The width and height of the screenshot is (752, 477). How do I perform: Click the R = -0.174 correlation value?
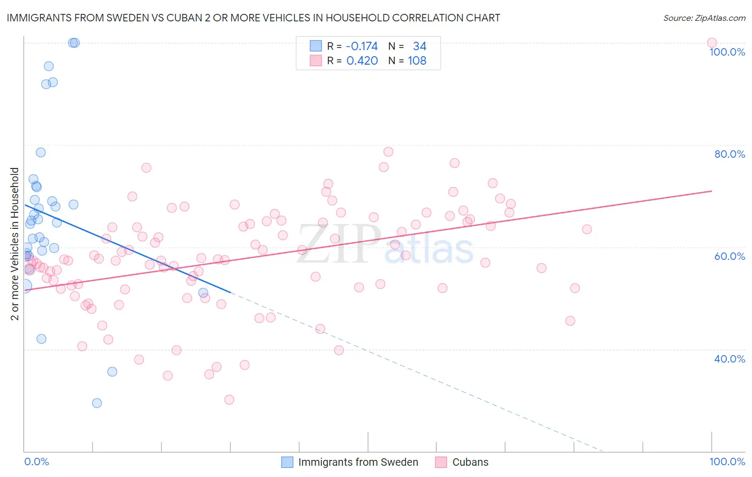click(352, 46)
